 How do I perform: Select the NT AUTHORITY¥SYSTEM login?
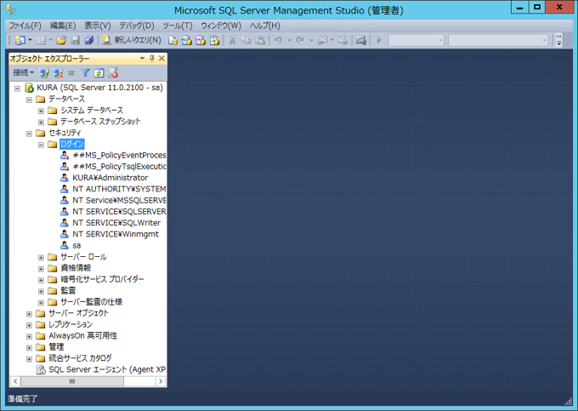[x=119, y=189]
